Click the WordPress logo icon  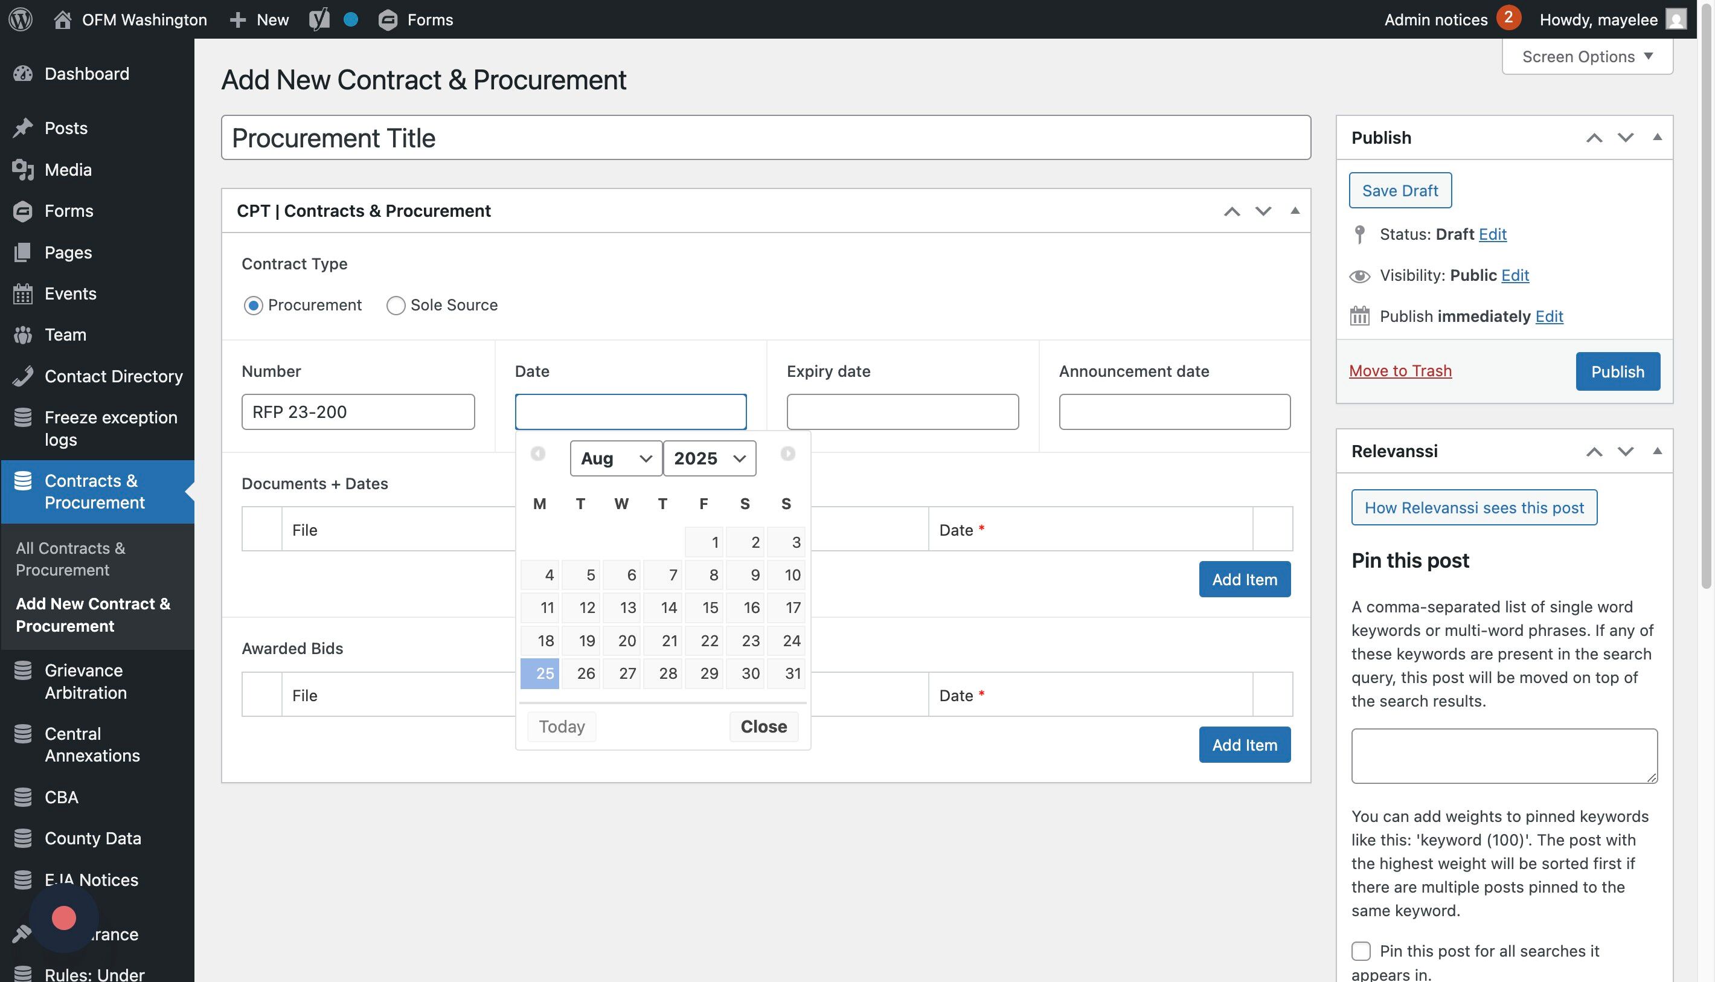pyautogui.click(x=21, y=19)
